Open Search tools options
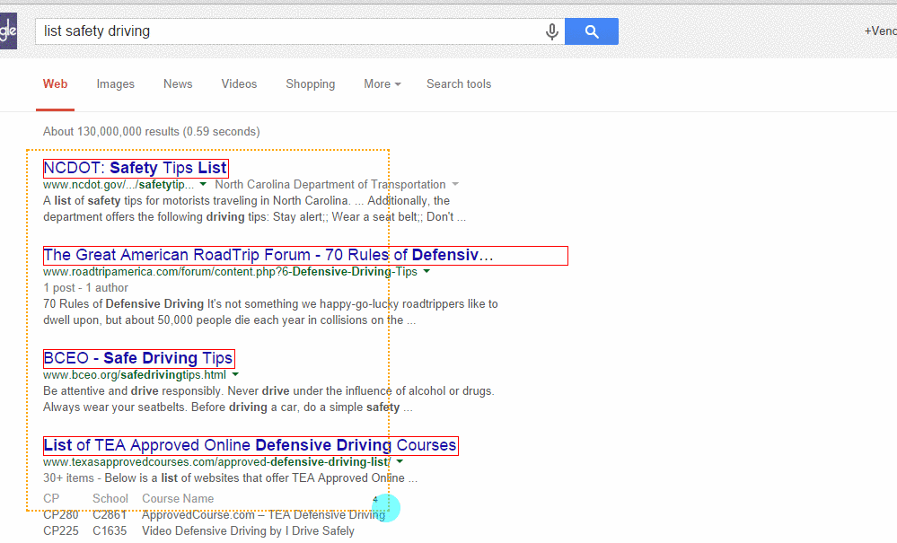 click(x=459, y=84)
